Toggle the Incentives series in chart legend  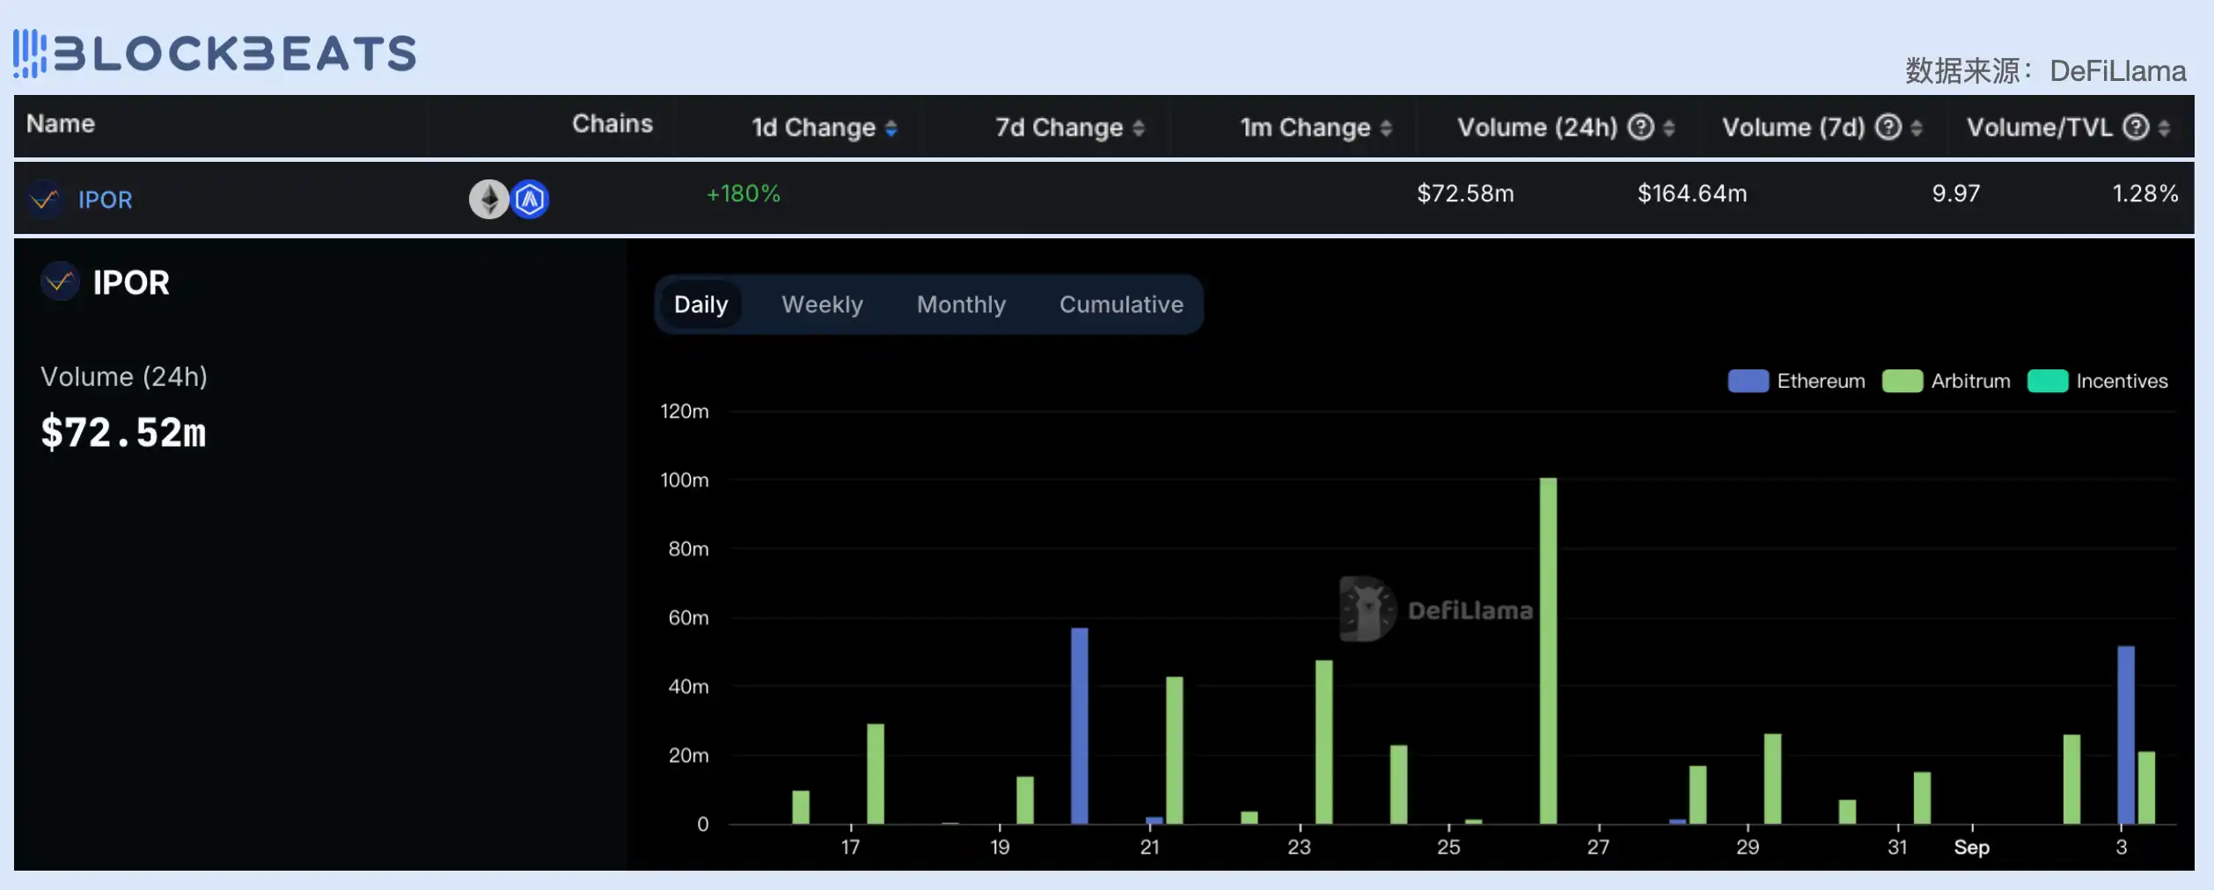(x=2098, y=381)
